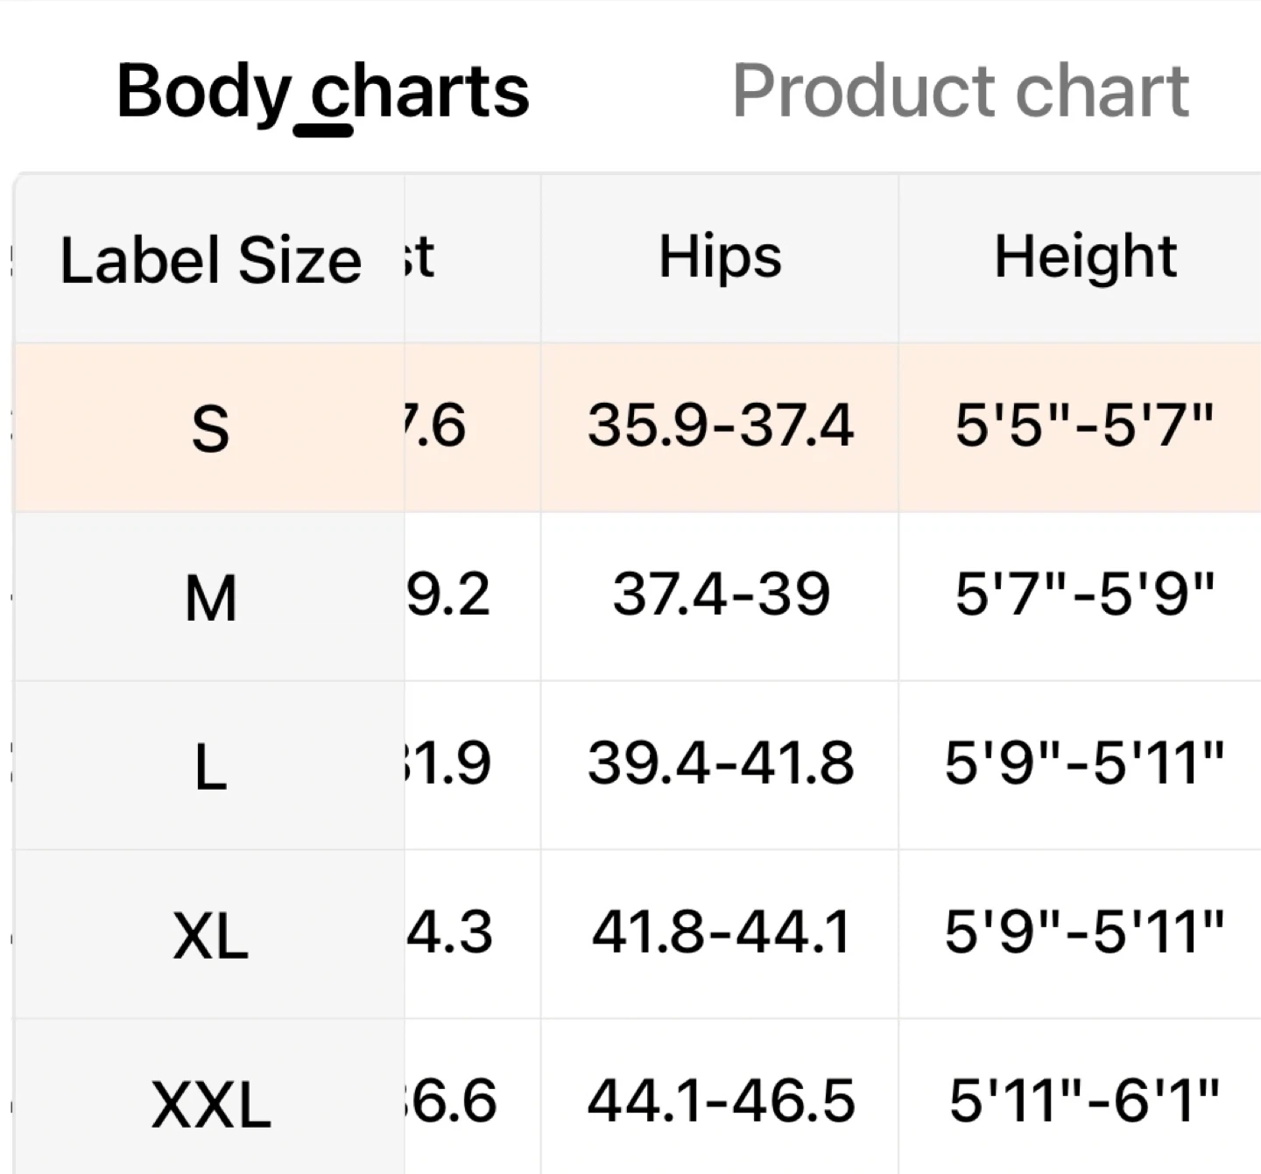This screenshot has width=1261, height=1174.
Task: Click the height cell in the XL row
Action: (x=1084, y=931)
